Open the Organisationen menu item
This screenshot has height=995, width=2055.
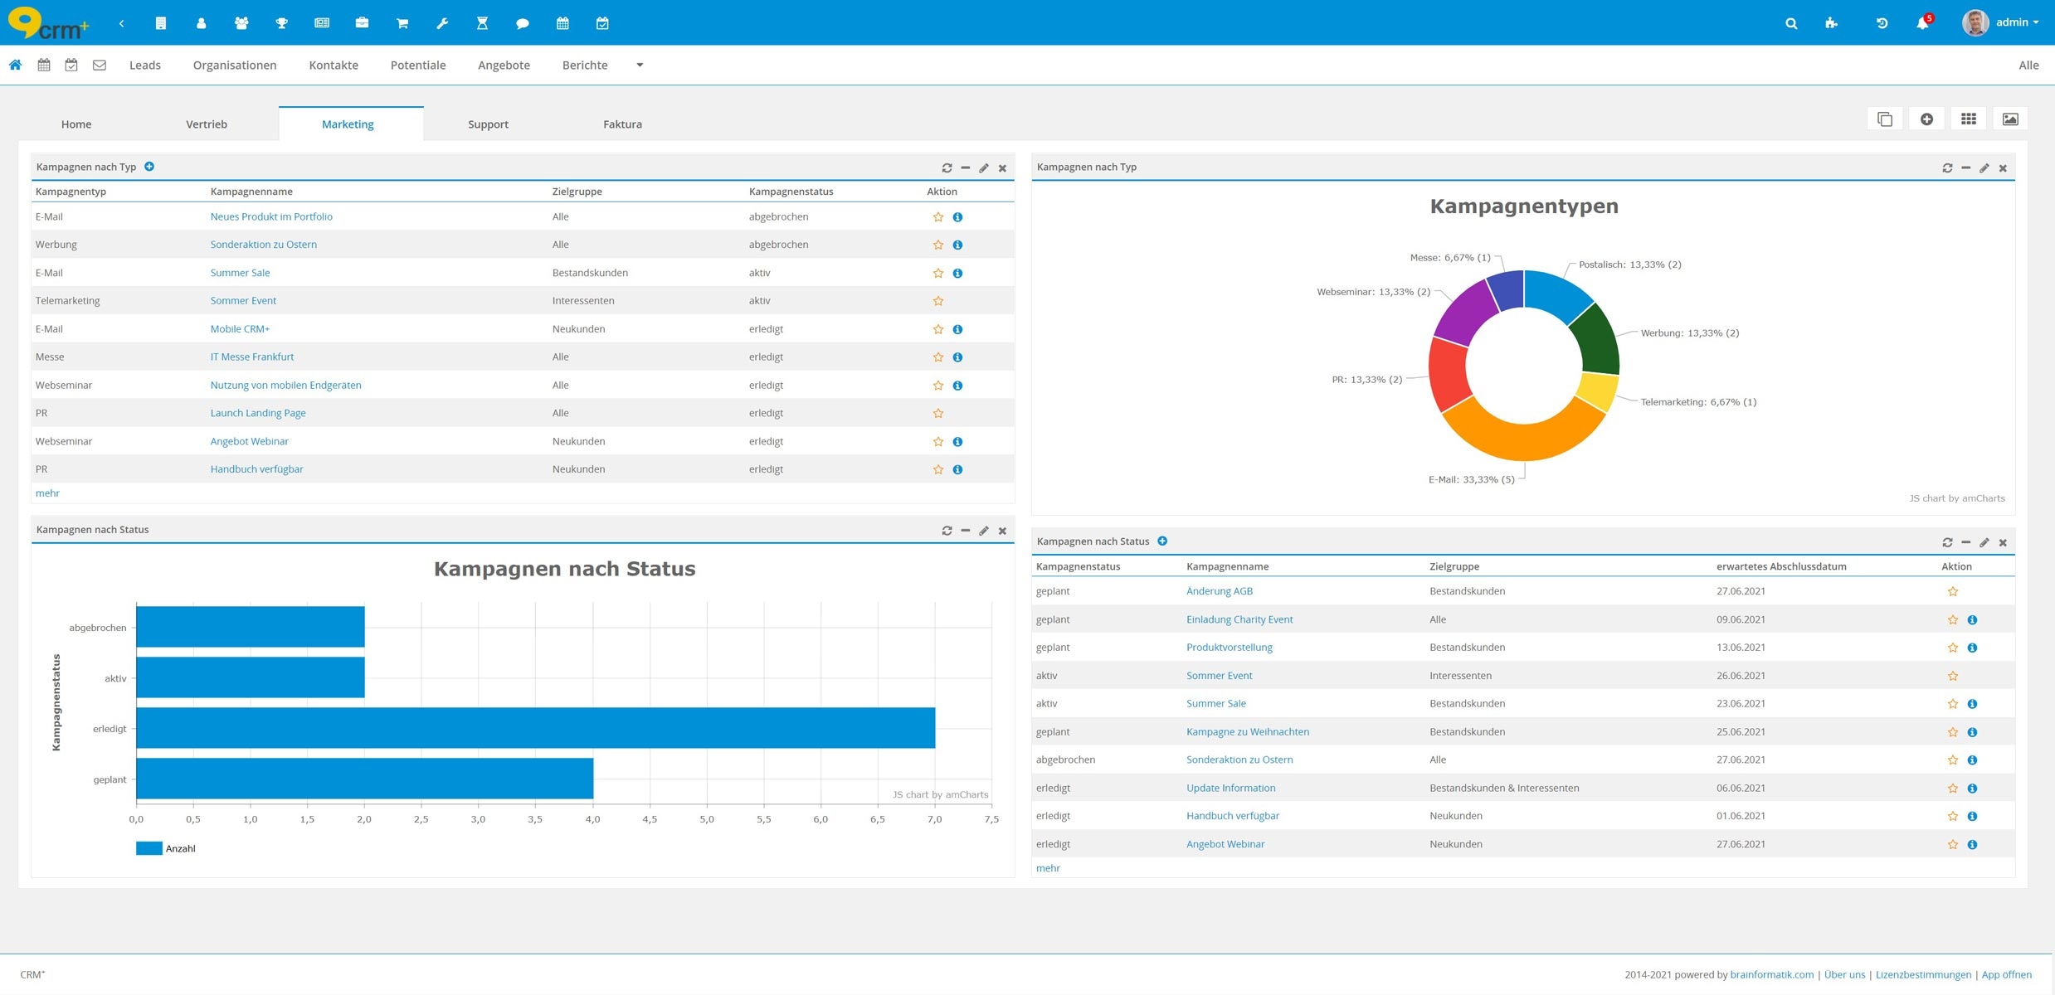234,65
